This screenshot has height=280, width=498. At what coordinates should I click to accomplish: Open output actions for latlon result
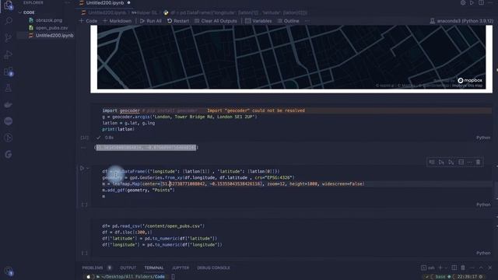pyautogui.click(x=83, y=148)
